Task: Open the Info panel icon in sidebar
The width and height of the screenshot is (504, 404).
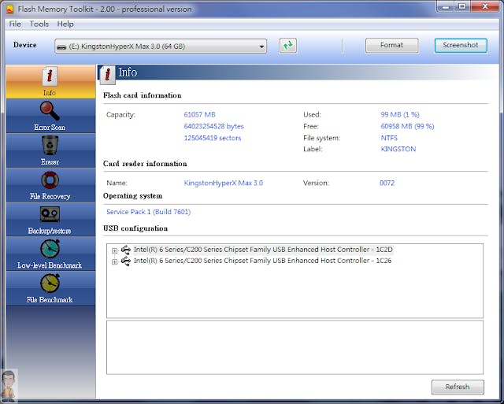Action: [x=50, y=76]
